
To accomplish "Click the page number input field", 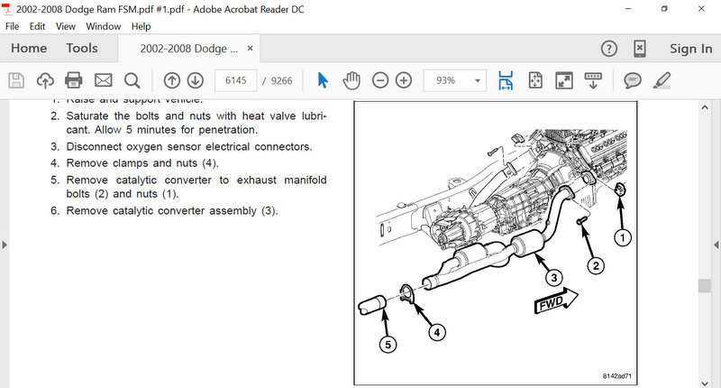I will pyautogui.click(x=237, y=80).
